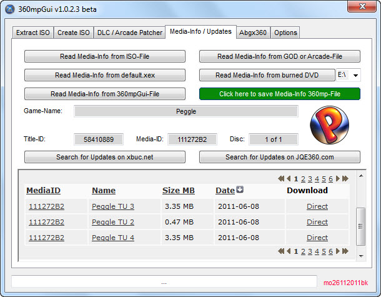
Task: Click the date 2011-06-08 in Peggle TU 2 row
Action: click(x=239, y=222)
